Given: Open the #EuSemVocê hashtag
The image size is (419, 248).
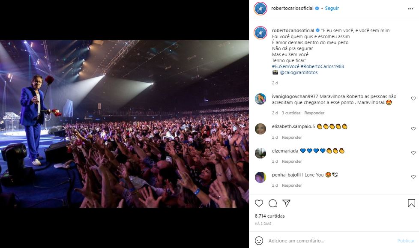Looking at the screenshot, I should (x=285, y=66).
